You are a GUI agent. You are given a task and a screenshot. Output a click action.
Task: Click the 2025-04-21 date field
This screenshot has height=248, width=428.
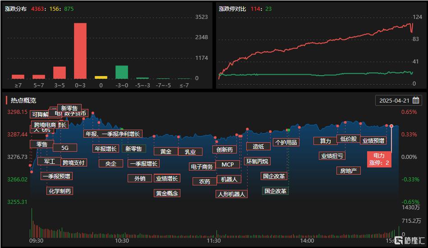click(399, 100)
